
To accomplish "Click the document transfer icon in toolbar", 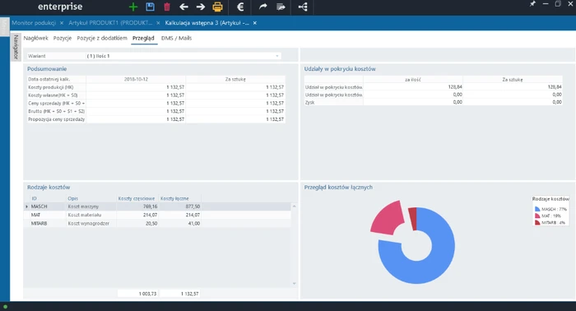I will 281,7.
